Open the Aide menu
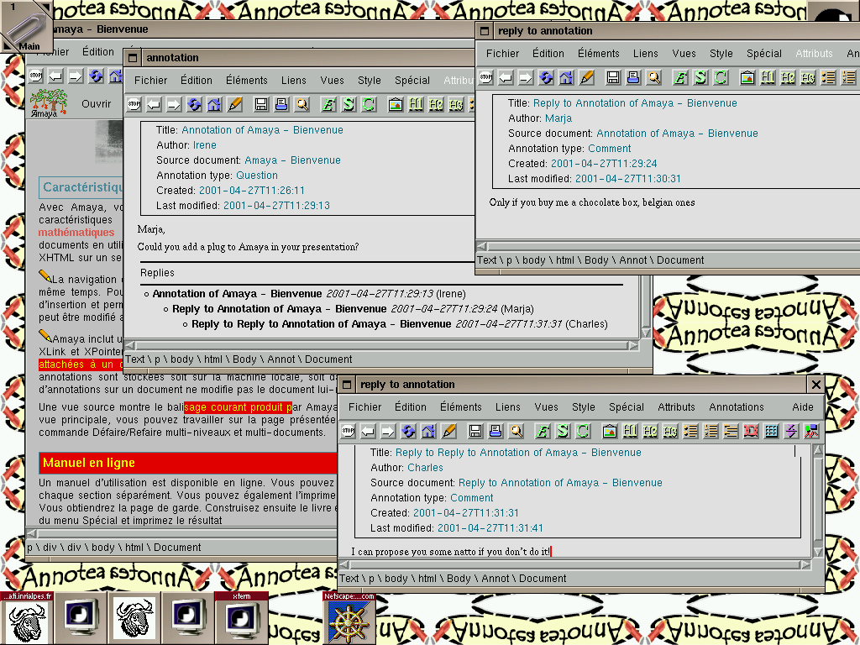Viewport: 860px width, 645px height. tap(802, 407)
